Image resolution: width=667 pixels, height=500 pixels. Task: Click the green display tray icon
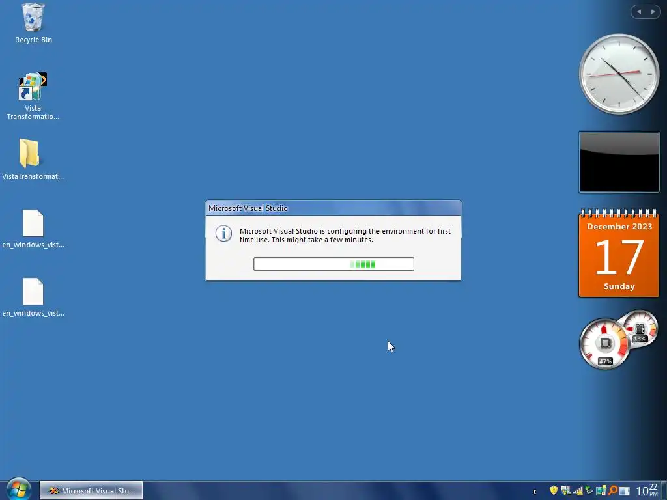[x=601, y=491]
